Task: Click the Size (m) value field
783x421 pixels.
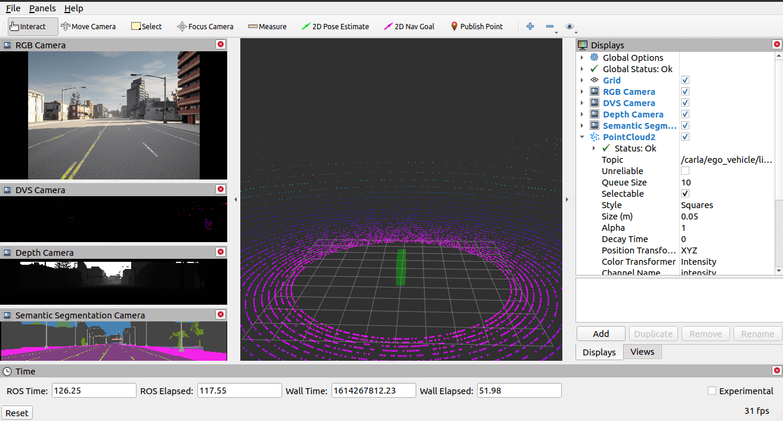Action: click(x=726, y=216)
